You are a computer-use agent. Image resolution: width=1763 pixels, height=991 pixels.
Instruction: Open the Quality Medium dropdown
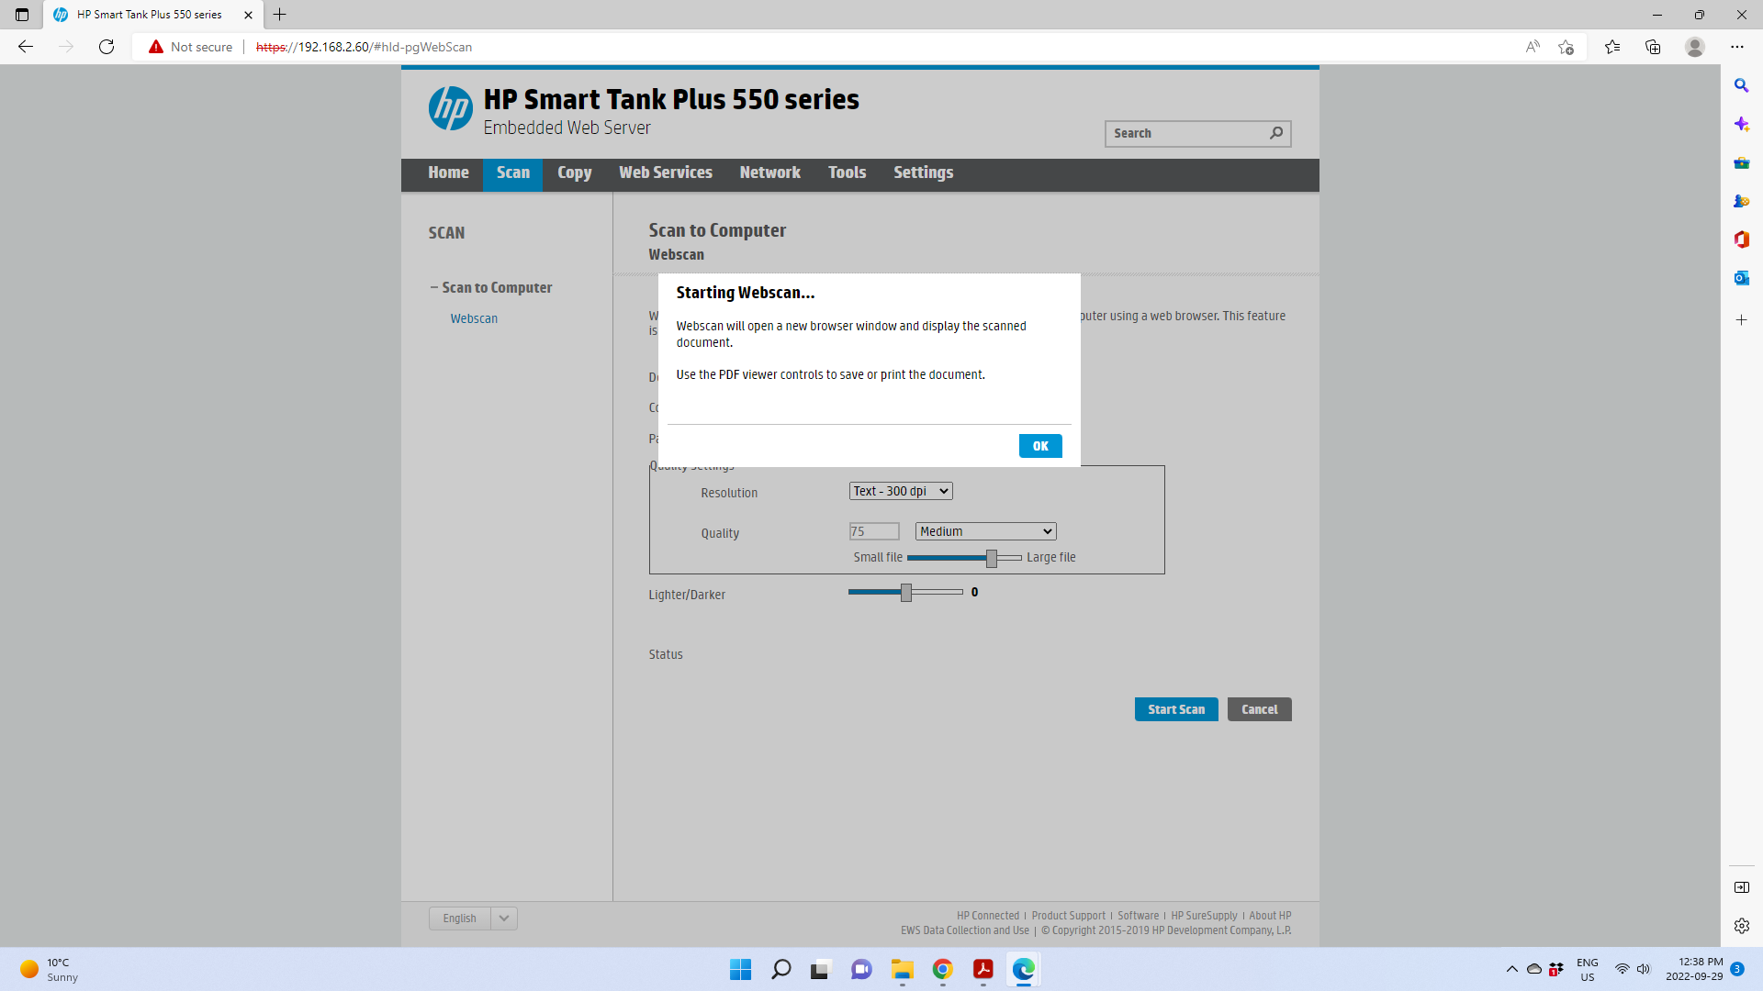[985, 531]
